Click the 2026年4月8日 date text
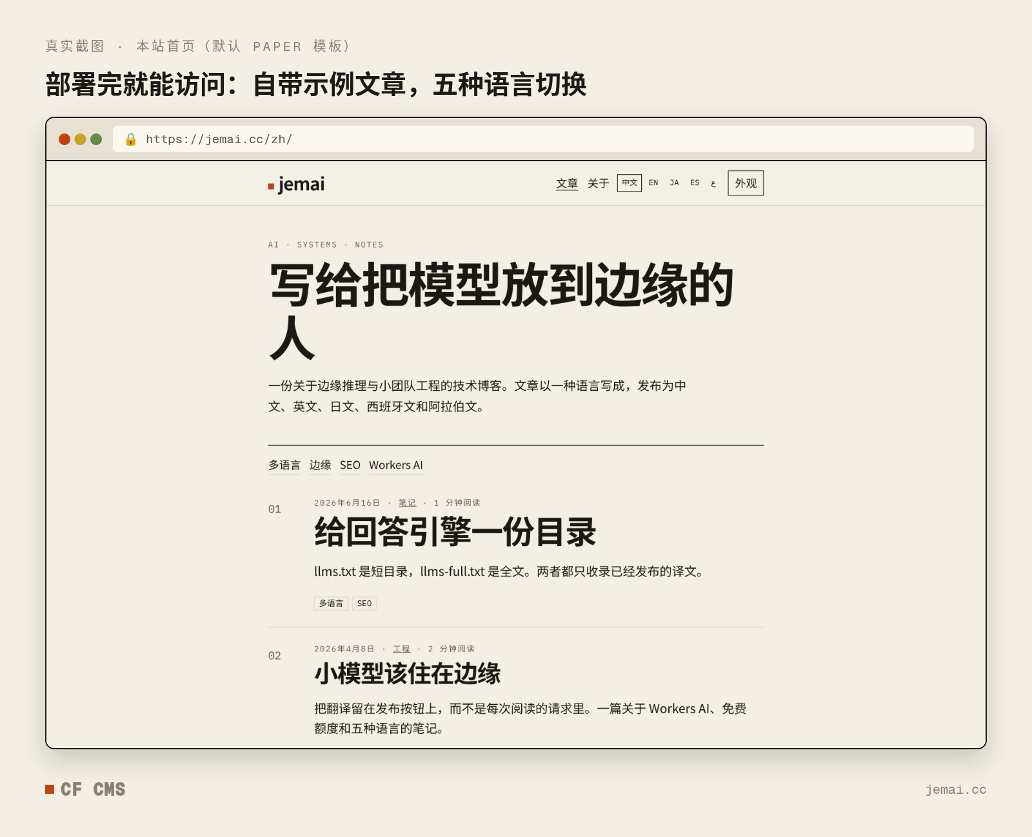 [x=344, y=649]
